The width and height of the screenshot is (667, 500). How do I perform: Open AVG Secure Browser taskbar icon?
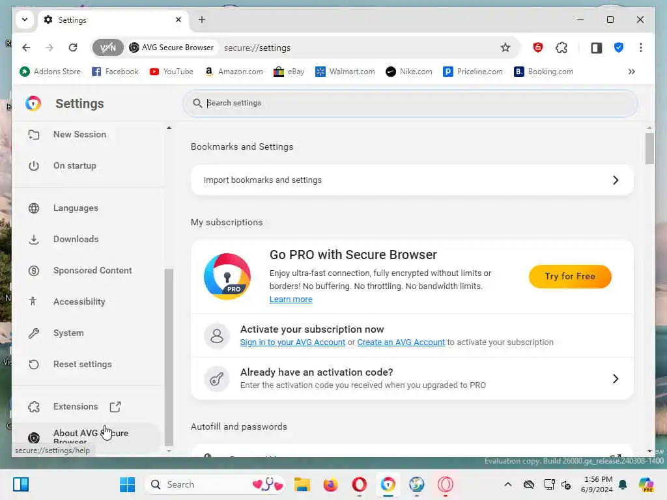[x=388, y=484]
